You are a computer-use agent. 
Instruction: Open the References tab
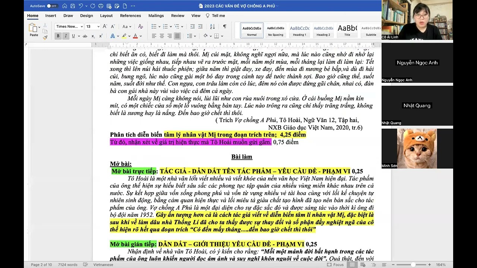(x=130, y=16)
